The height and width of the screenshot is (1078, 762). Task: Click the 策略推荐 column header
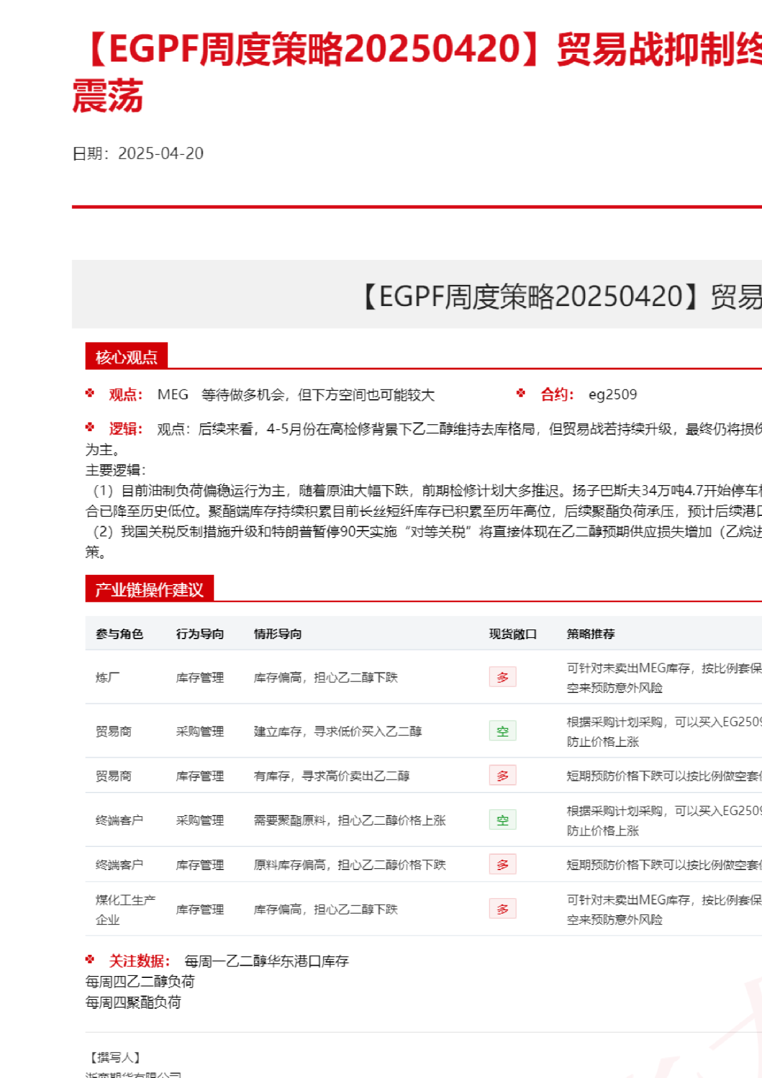(x=590, y=634)
